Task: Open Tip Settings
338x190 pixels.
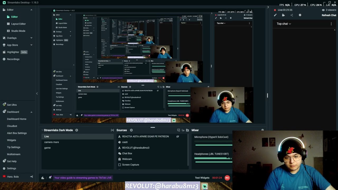Action: pyautogui.click(x=13, y=147)
